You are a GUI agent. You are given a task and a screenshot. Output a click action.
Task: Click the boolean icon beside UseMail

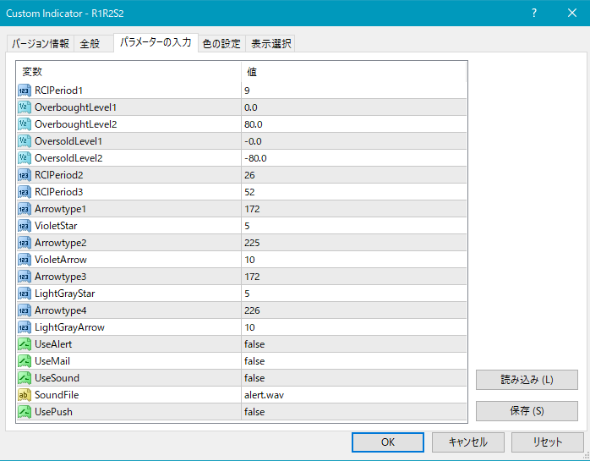(x=24, y=361)
